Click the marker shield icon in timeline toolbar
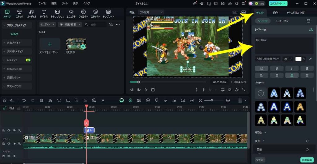317x164 pixels. [x=156, y=100]
